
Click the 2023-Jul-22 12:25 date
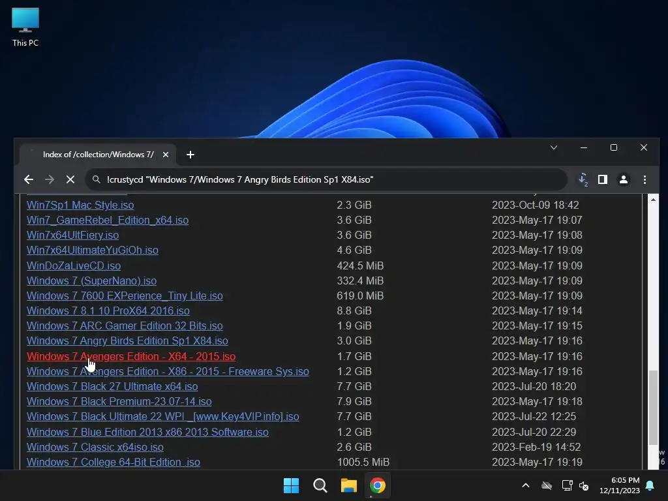pos(534,416)
